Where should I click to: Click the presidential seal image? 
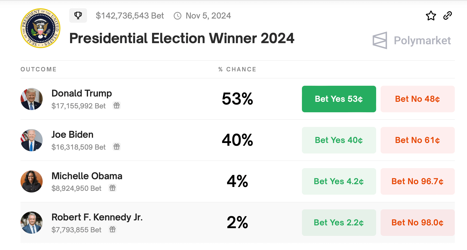(x=40, y=28)
